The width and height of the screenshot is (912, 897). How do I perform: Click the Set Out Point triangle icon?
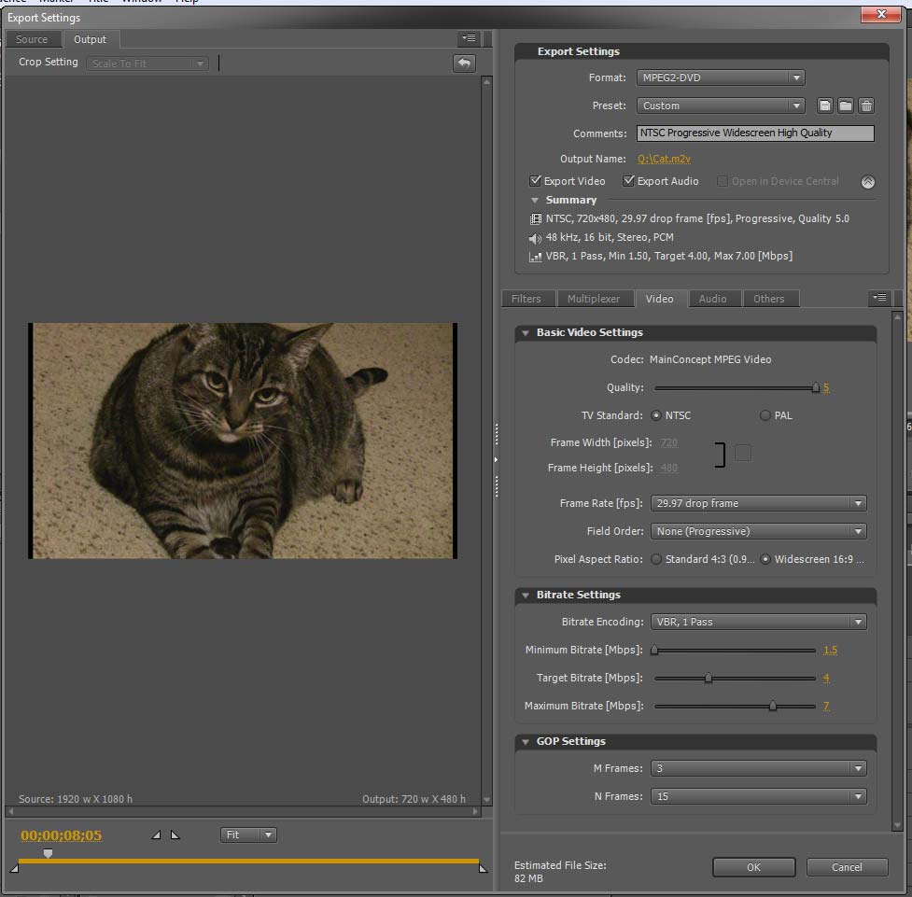tap(175, 834)
